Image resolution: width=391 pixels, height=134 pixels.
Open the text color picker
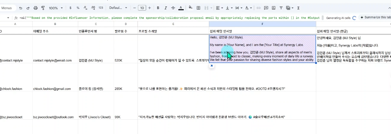tap(181, 8)
